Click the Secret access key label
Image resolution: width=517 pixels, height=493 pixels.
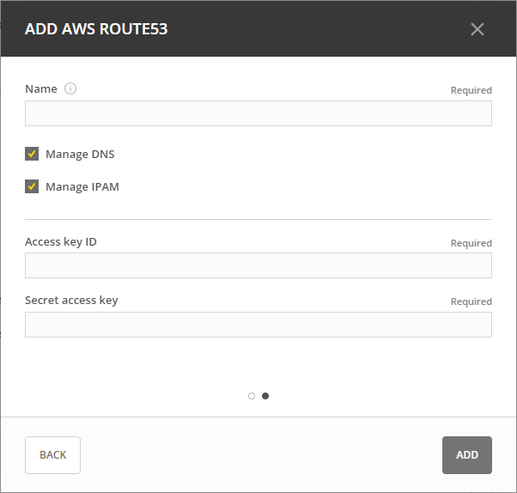click(71, 300)
